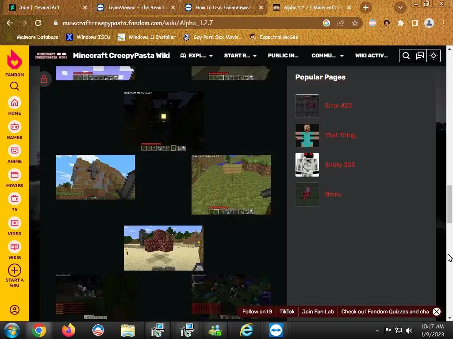Screen dimensions: 453x339
Task: Switch to How to Use TeamViewer tab
Action: click(x=223, y=8)
